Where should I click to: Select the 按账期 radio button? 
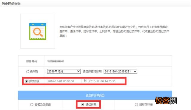[28, 72]
